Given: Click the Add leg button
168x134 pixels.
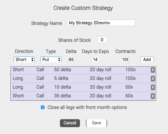Looking at the screenshot, I should 147,59.
